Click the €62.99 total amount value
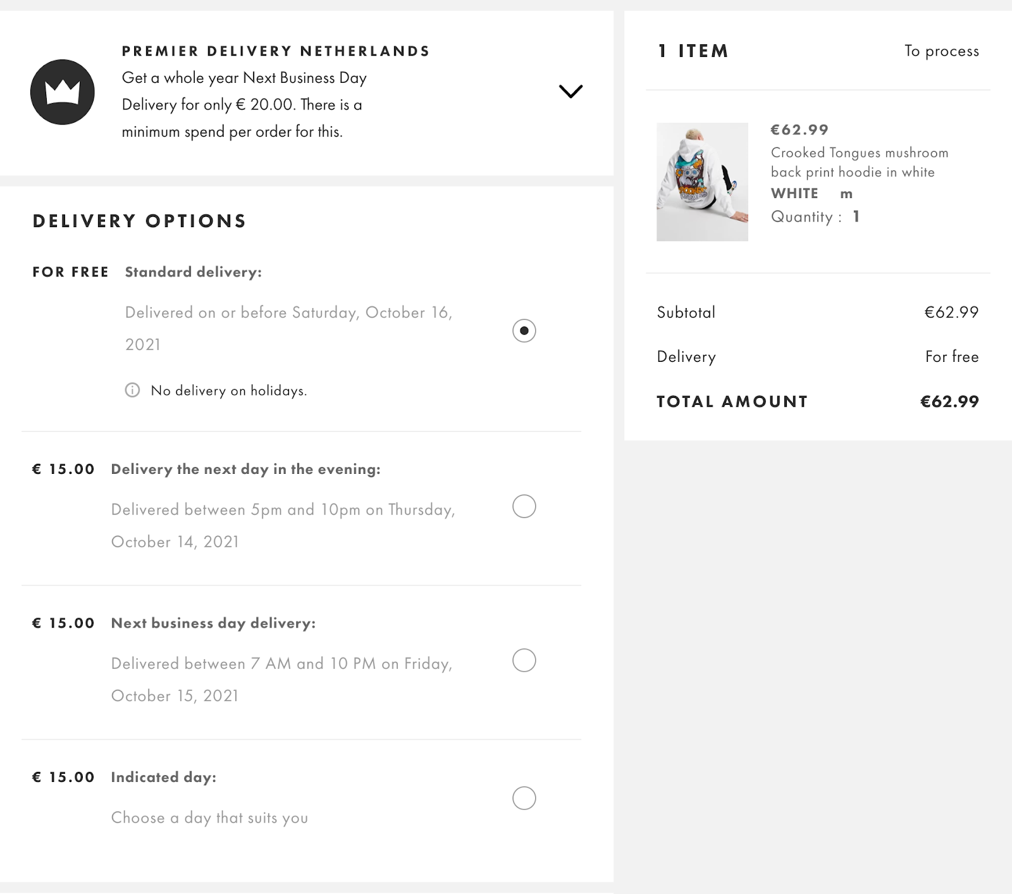 (949, 401)
